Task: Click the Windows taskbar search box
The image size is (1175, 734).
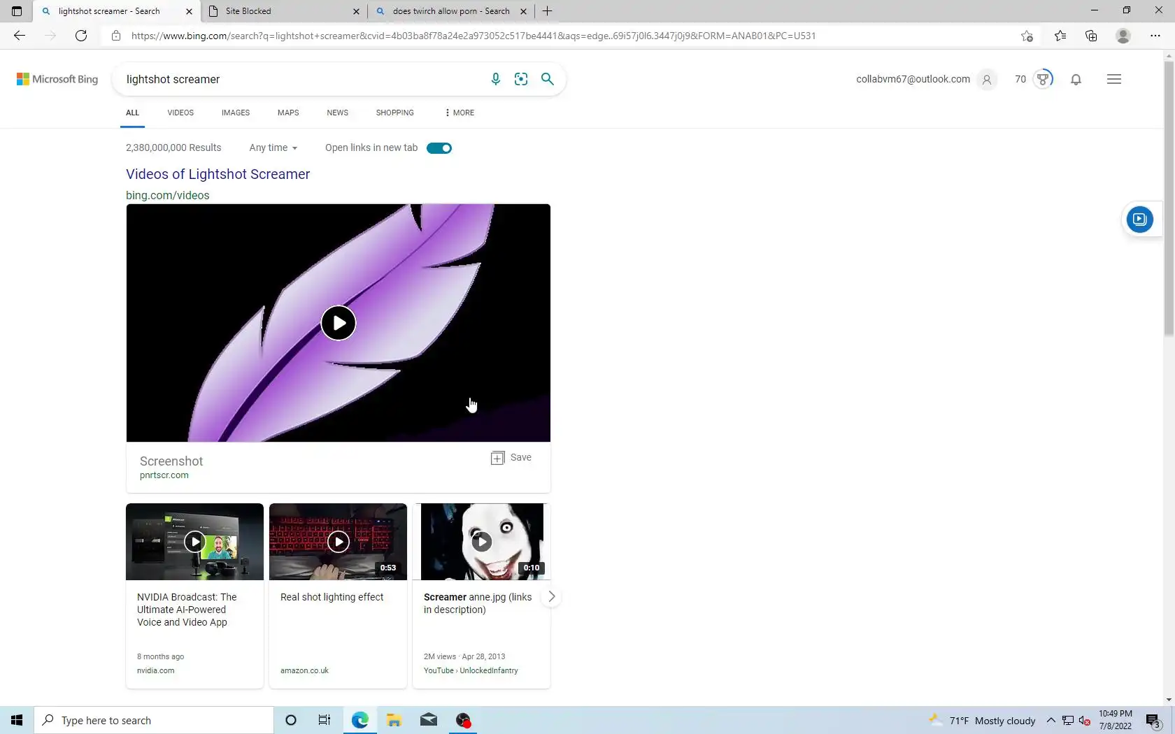Action: click(154, 720)
